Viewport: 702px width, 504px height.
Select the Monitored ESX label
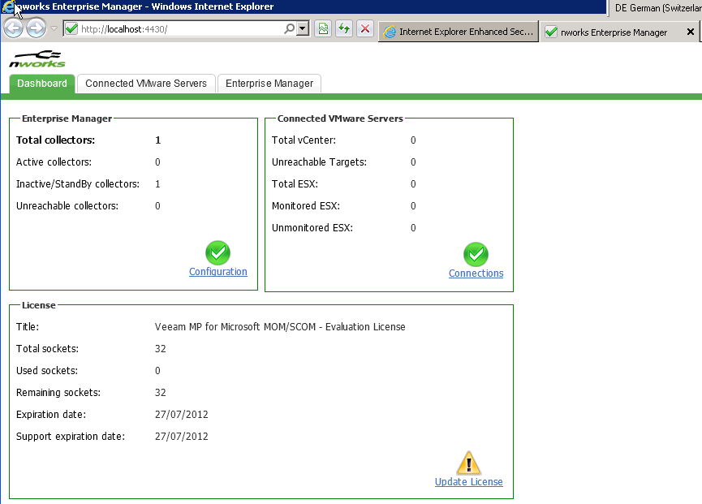pyautogui.click(x=306, y=206)
